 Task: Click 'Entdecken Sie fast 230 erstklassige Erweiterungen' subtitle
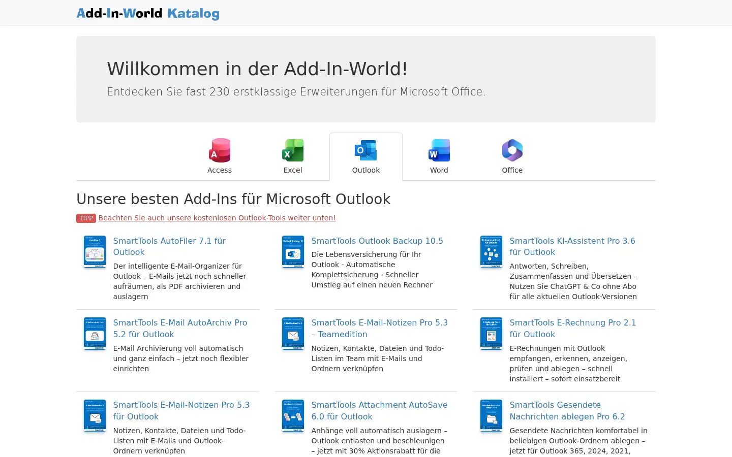pos(296,92)
